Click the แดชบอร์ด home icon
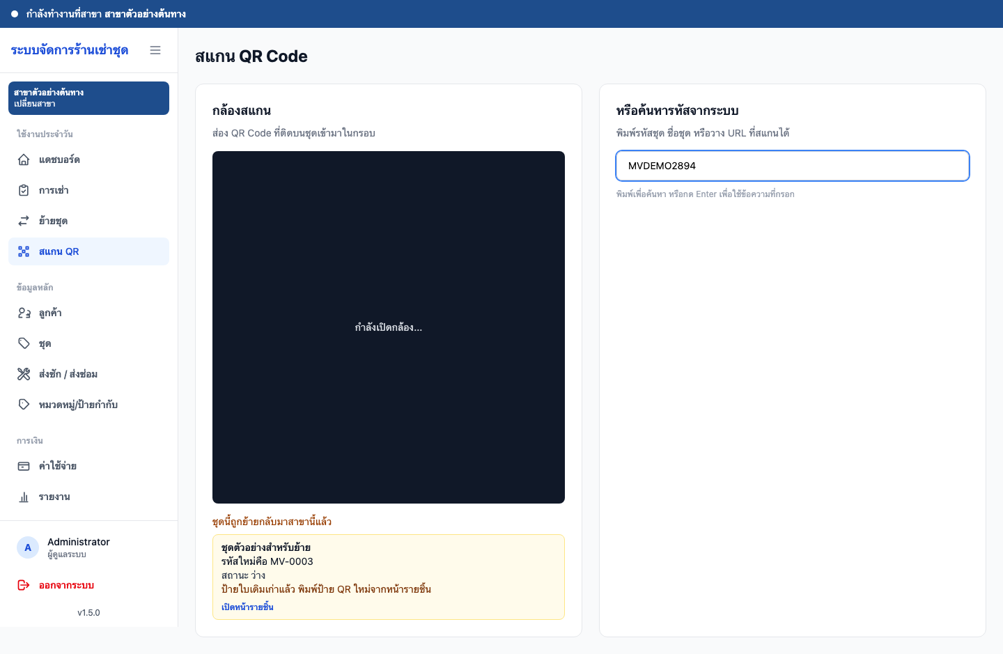The width and height of the screenshot is (1003, 654). pos(24,159)
